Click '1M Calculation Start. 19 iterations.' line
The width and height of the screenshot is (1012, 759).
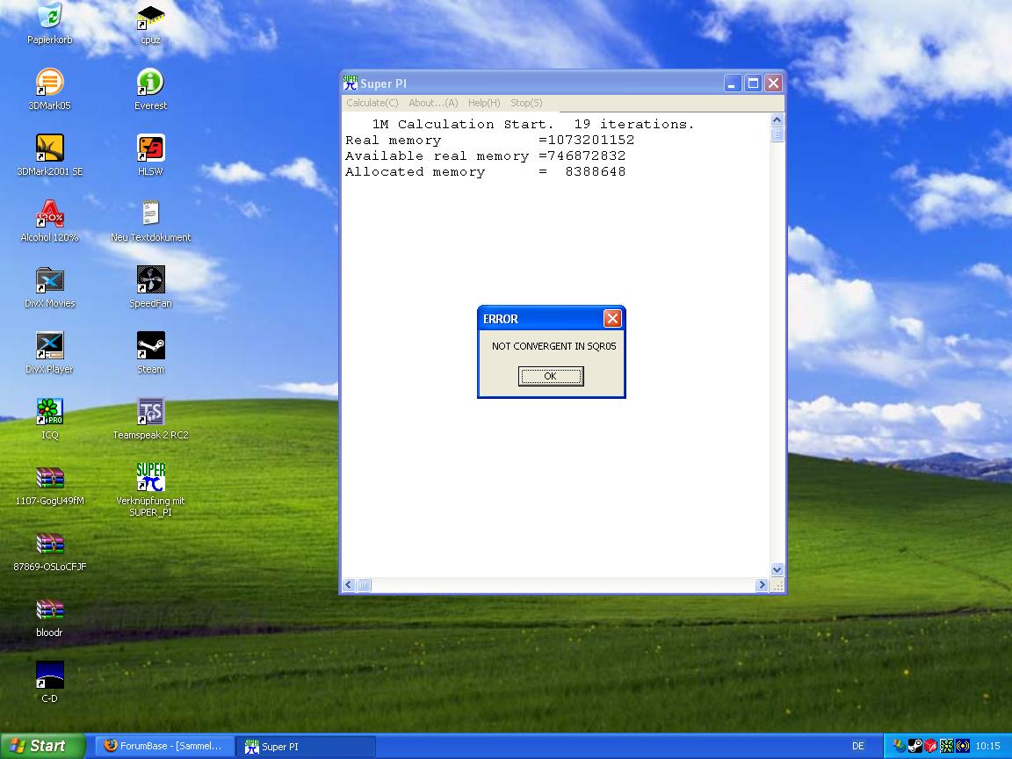[x=533, y=125]
